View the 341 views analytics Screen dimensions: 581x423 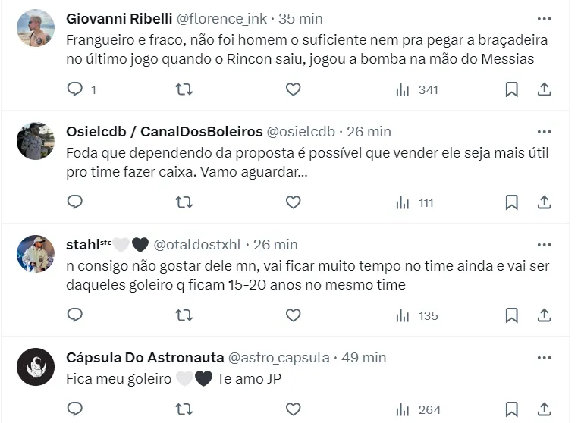pyautogui.click(x=417, y=89)
